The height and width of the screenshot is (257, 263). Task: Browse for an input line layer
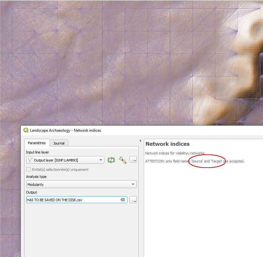coord(133,160)
